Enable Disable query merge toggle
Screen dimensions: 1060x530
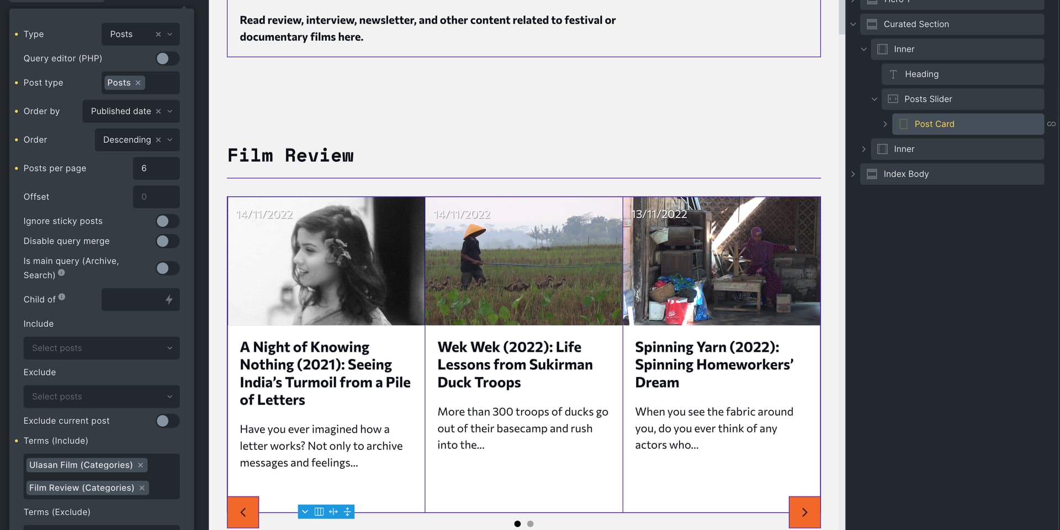pos(167,241)
